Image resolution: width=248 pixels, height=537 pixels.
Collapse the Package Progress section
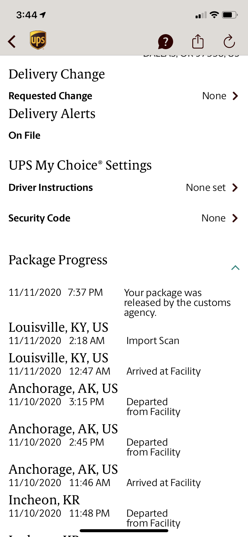pyautogui.click(x=235, y=268)
